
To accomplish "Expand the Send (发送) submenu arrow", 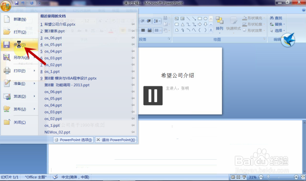I will tap(35, 96).
